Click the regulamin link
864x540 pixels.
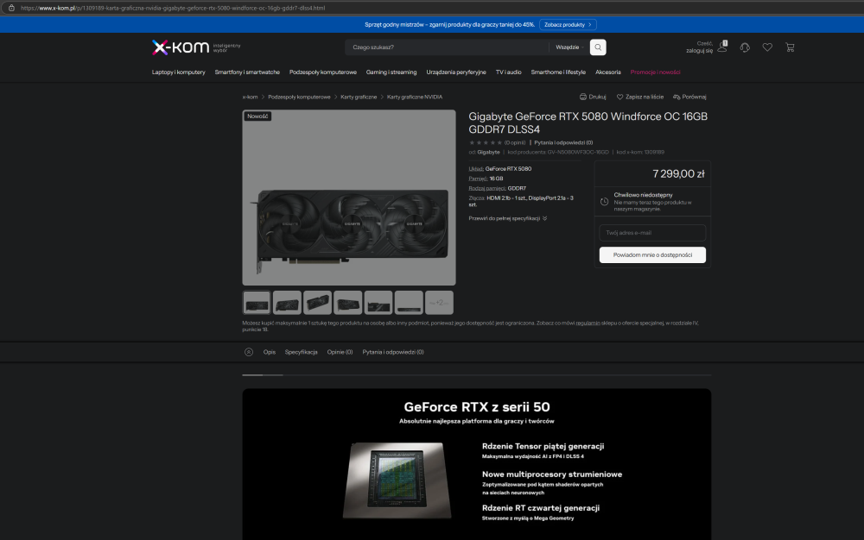click(x=588, y=323)
